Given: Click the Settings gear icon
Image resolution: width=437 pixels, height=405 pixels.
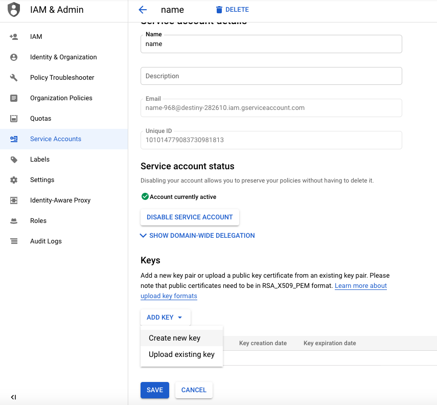Looking at the screenshot, I should click(x=14, y=180).
